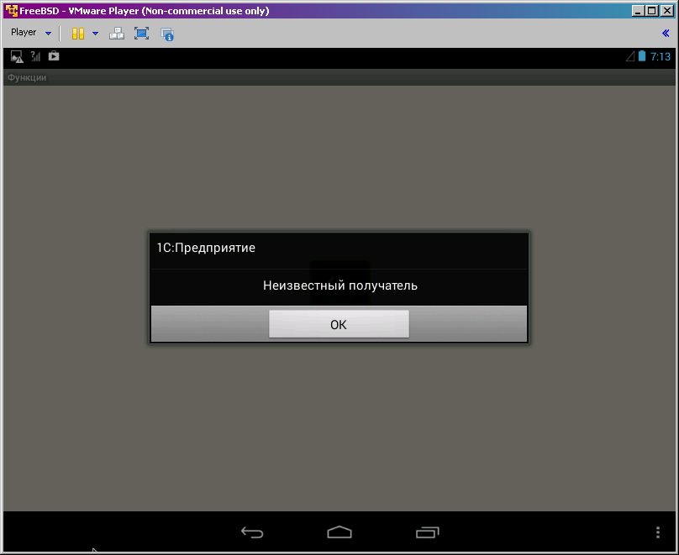The width and height of the screenshot is (679, 555).
Task: Open the Player menu
Action: [x=24, y=33]
